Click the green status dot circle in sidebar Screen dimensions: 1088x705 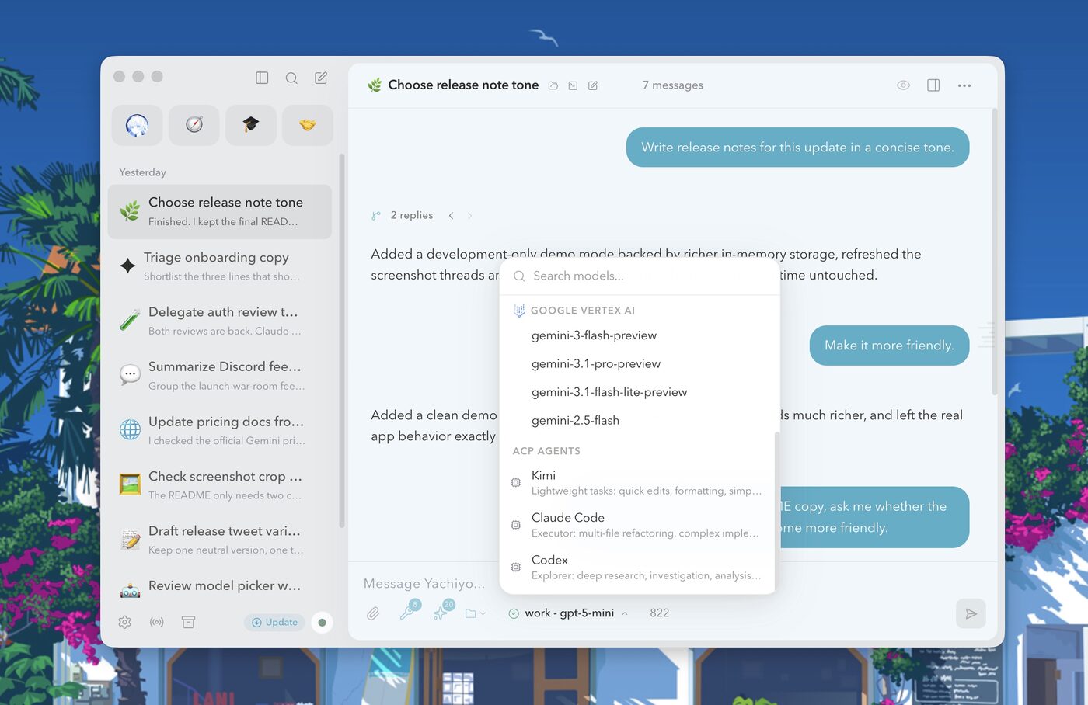coord(322,622)
